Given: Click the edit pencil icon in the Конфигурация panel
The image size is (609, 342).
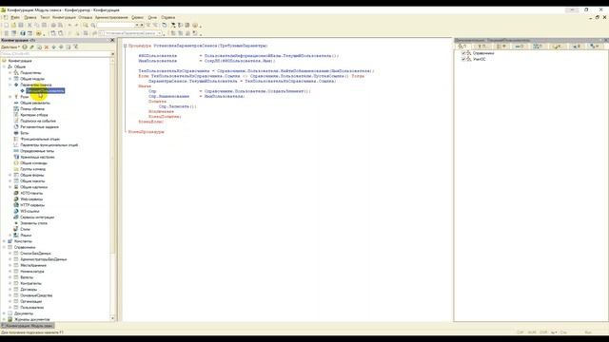Looking at the screenshot, I should click(31, 47).
